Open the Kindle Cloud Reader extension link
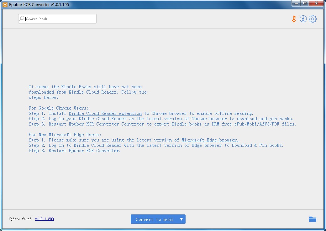The height and width of the screenshot is (231, 326). 105,113
